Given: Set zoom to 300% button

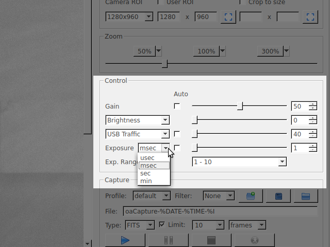Looking at the screenshot, I should (x=270, y=51).
